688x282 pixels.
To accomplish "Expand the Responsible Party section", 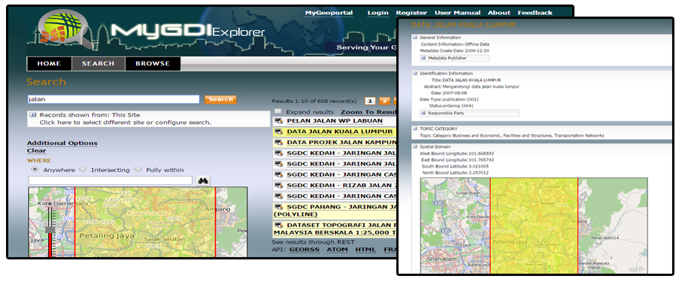I will tap(423, 113).
